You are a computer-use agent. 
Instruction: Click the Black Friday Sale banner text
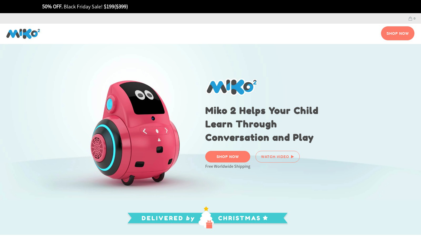[83, 7]
